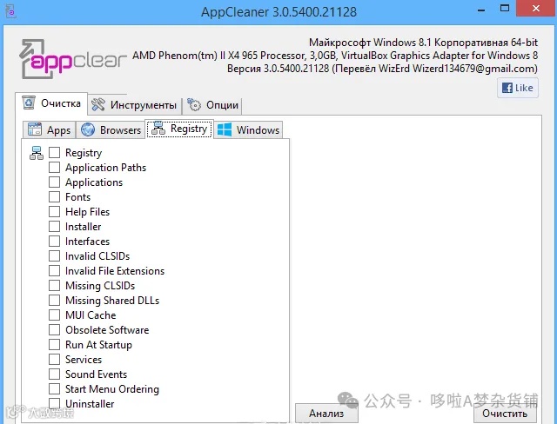Click the Obsolete Software label

(107, 329)
